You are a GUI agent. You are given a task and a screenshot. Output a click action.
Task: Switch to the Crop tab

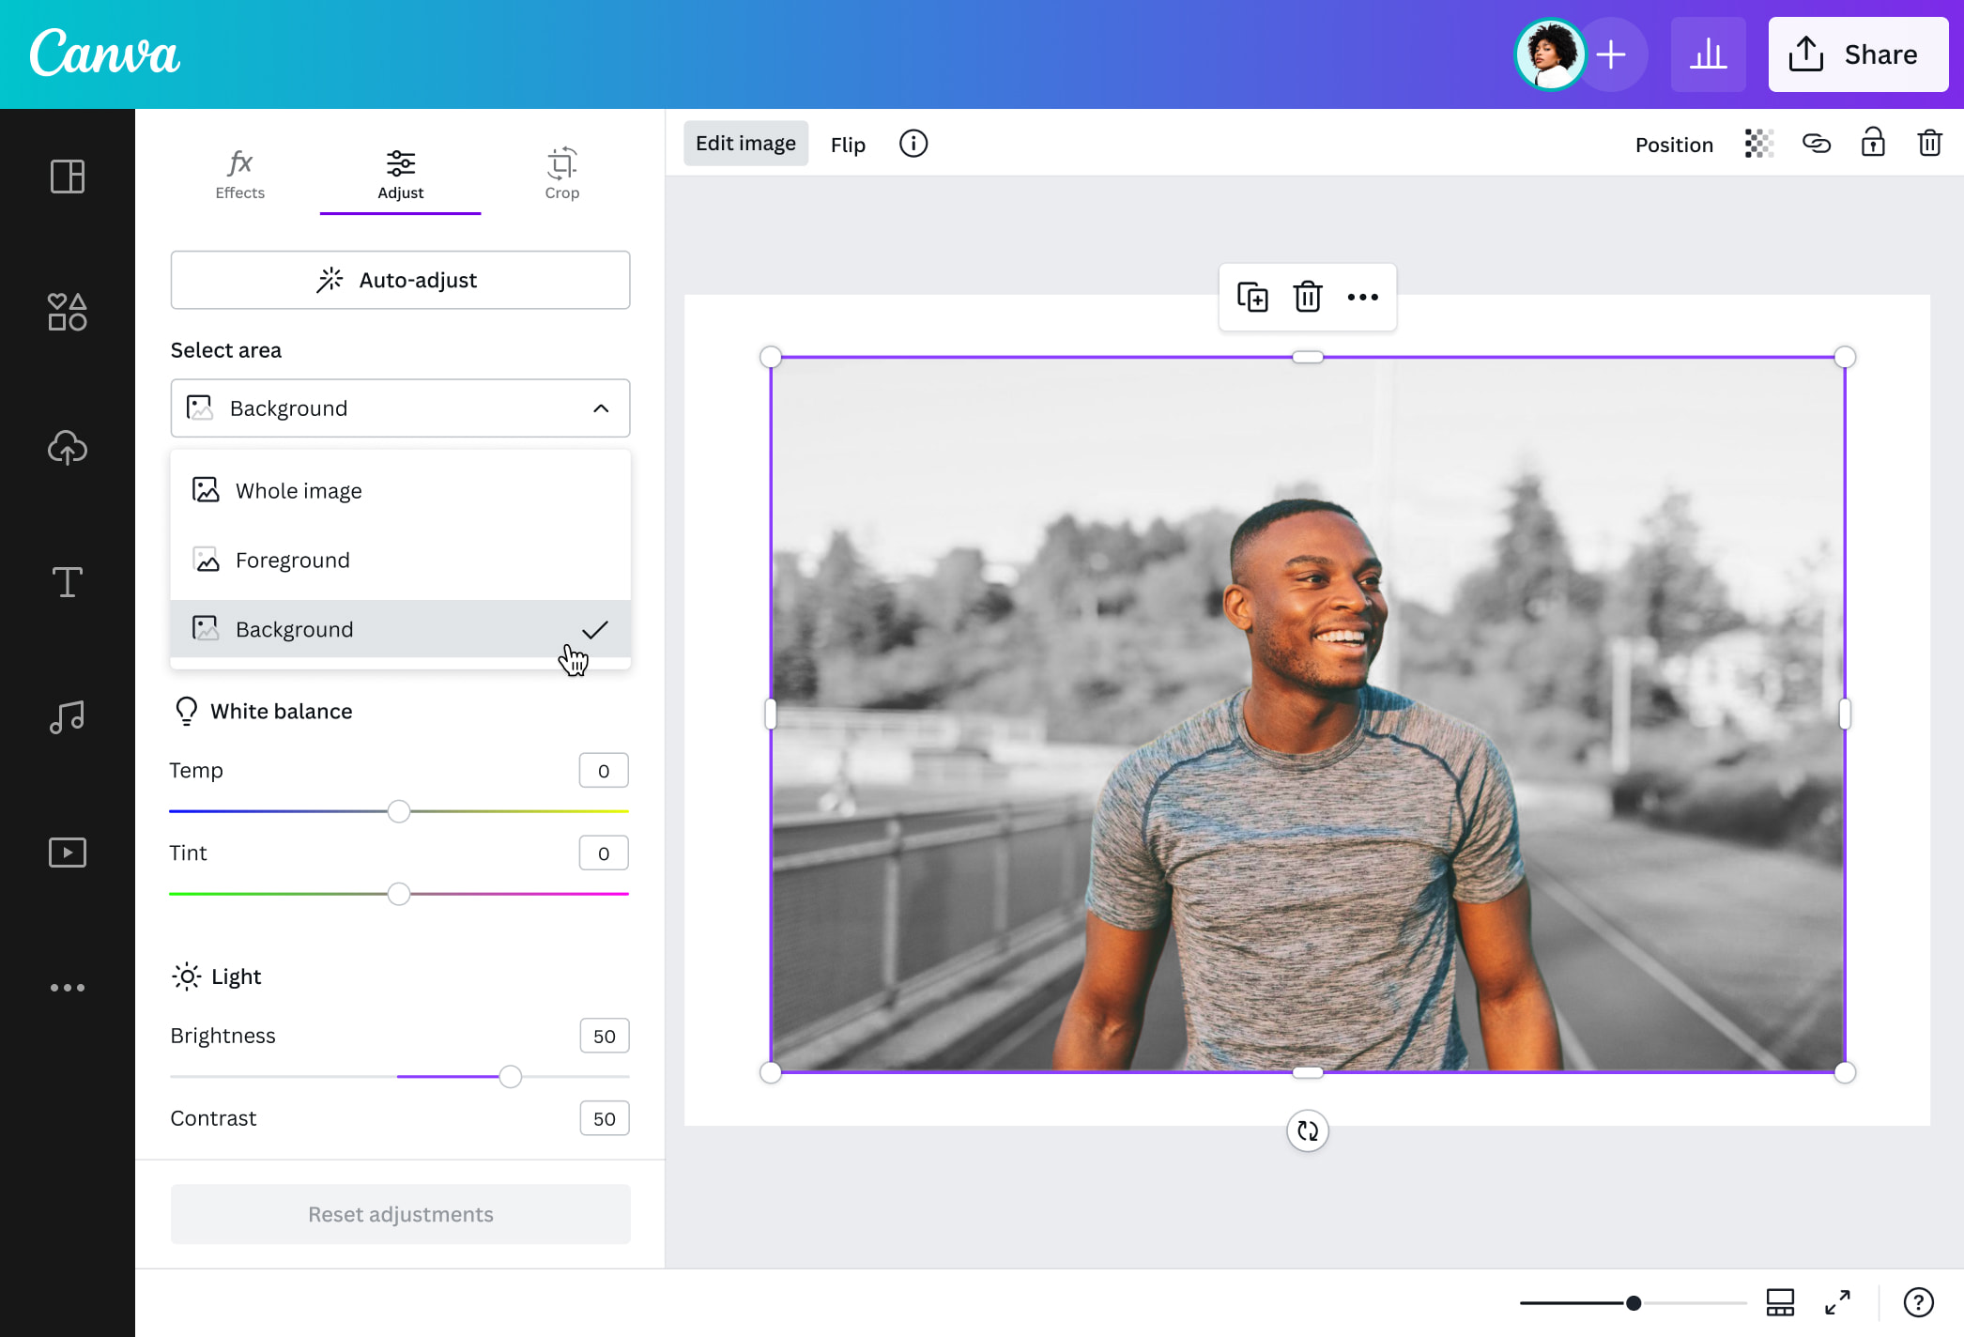561,174
